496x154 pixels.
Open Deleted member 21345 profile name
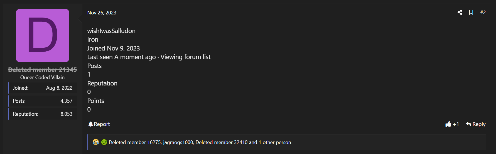point(43,70)
